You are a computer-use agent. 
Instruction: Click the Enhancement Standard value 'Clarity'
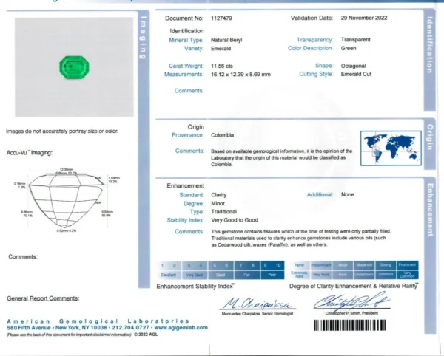218,195
